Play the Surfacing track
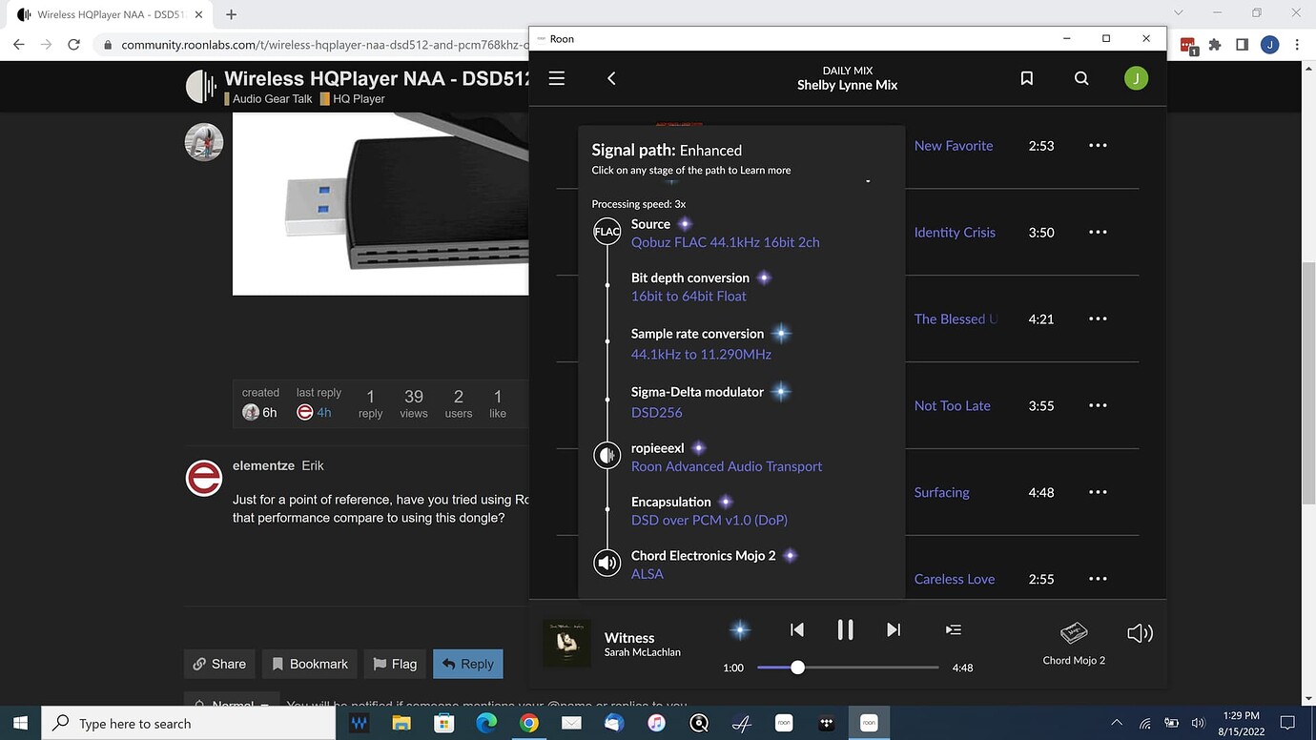This screenshot has height=740, width=1316. pyautogui.click(x=942, y=492)
